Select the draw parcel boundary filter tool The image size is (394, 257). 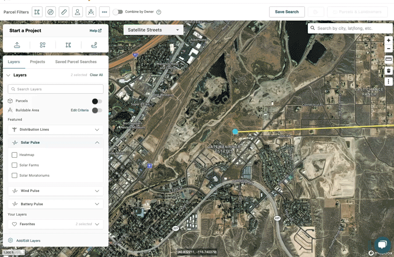(x=37, y=12)
